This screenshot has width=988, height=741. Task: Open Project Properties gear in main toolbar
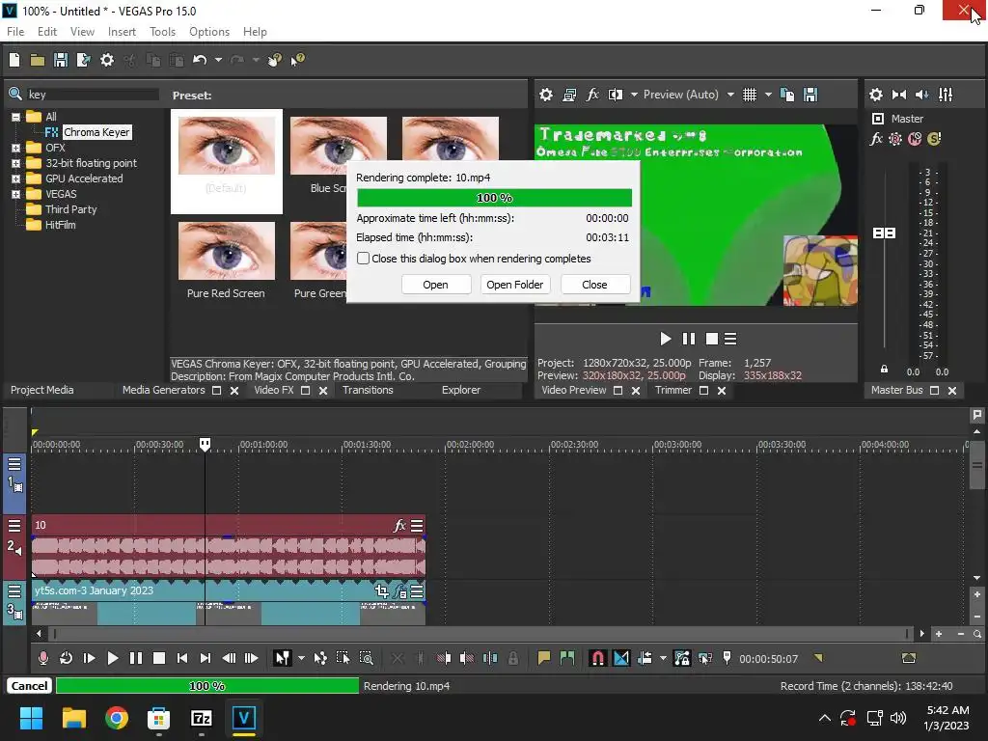[x=107, y=60]
